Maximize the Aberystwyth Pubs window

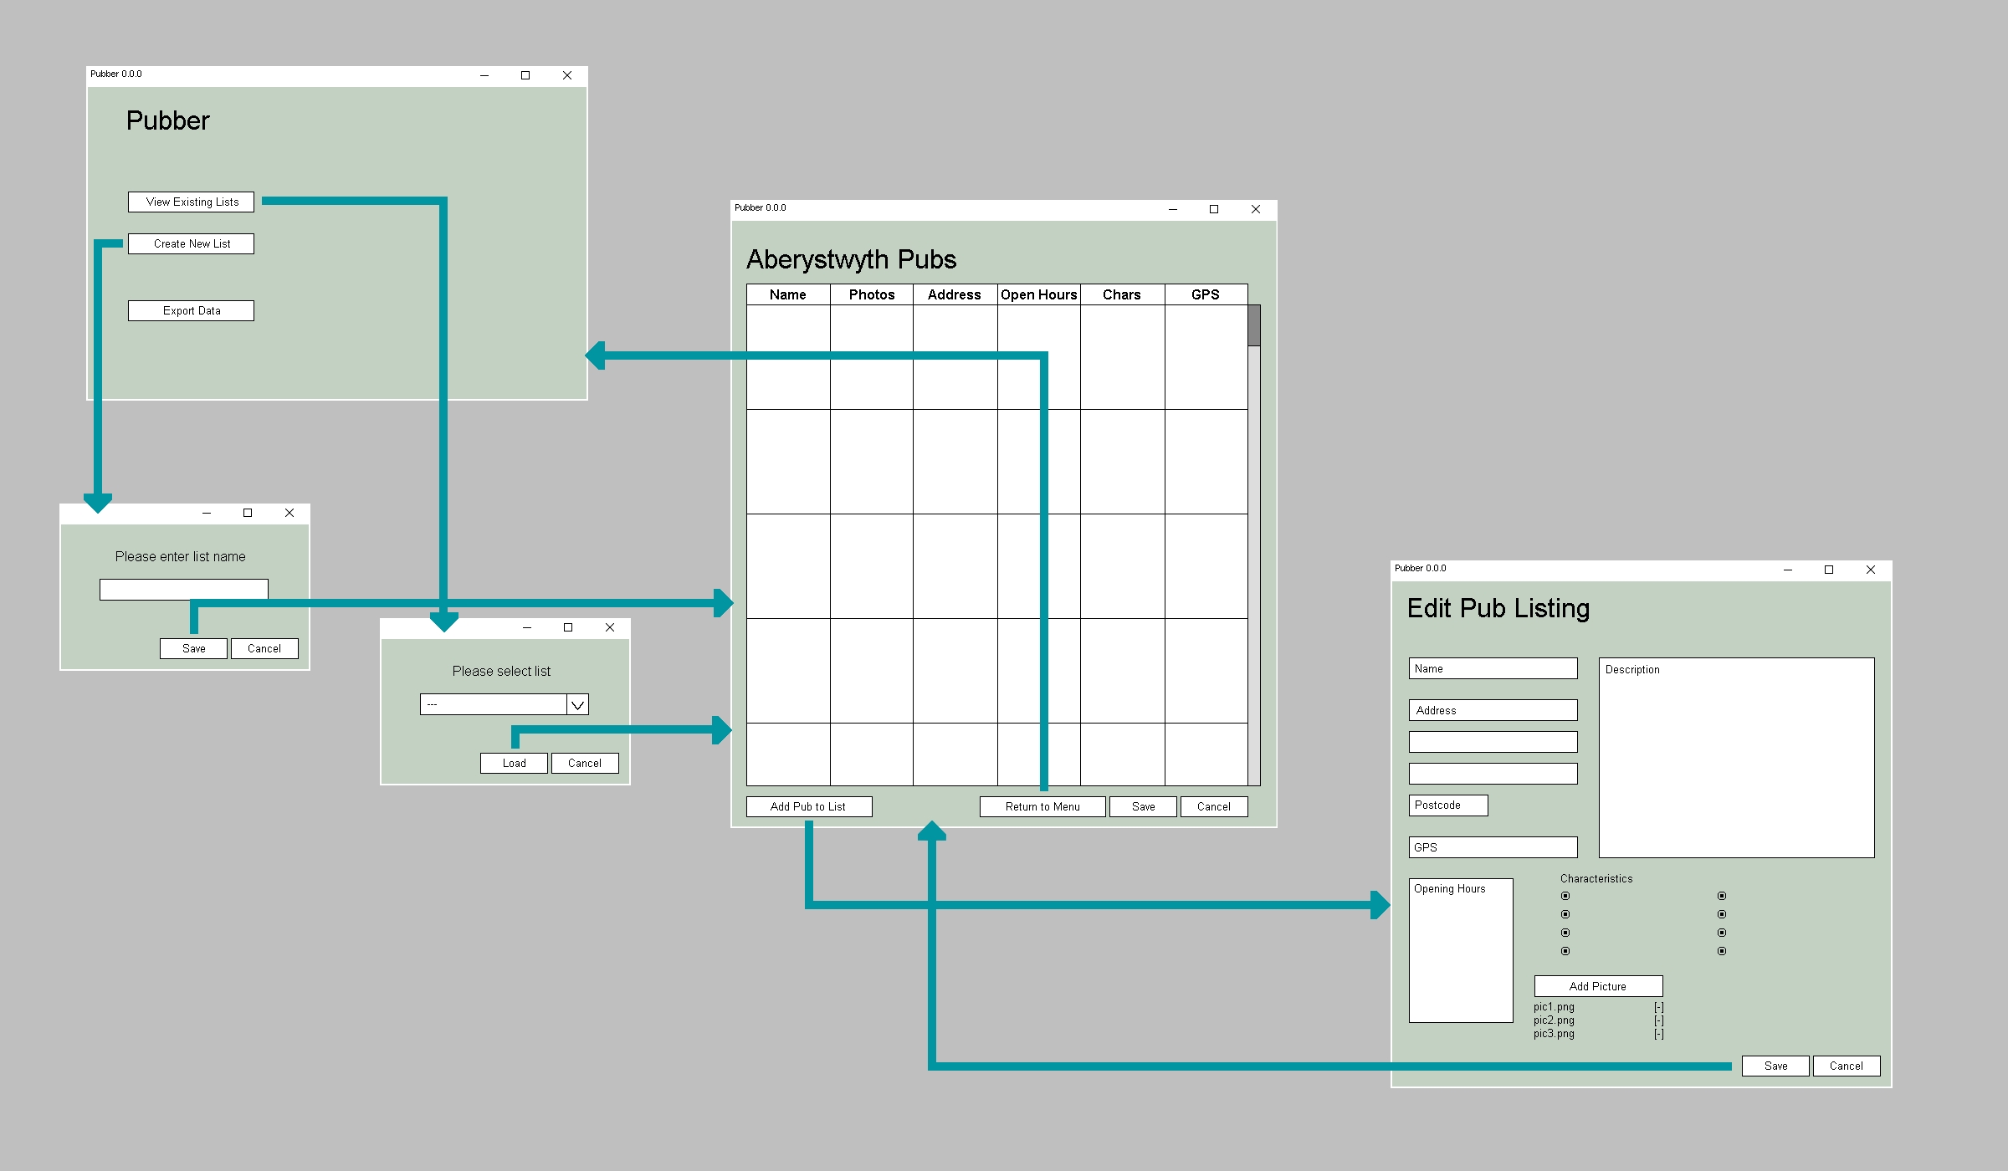point(1214,209)
